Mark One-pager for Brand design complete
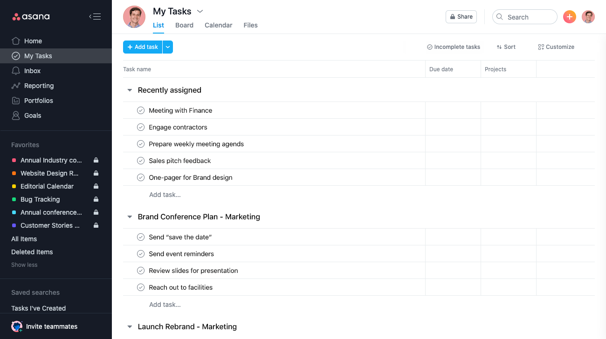Viewport: 606px width, 339px height. coord(141,177)
